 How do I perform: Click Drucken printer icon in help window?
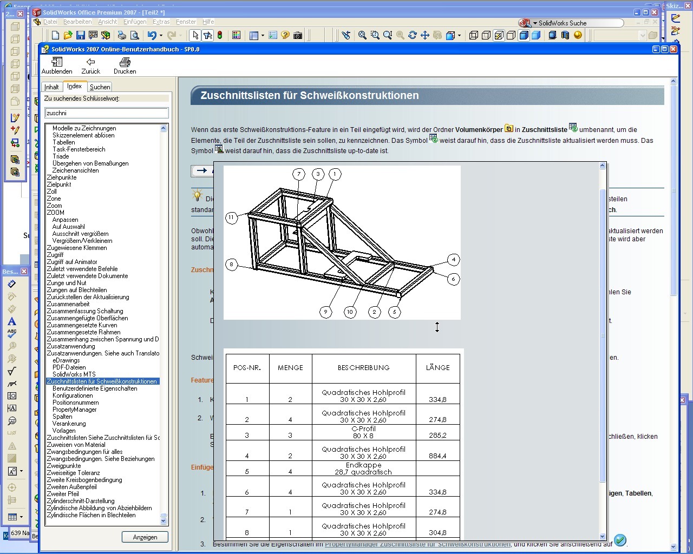[125, 62]
